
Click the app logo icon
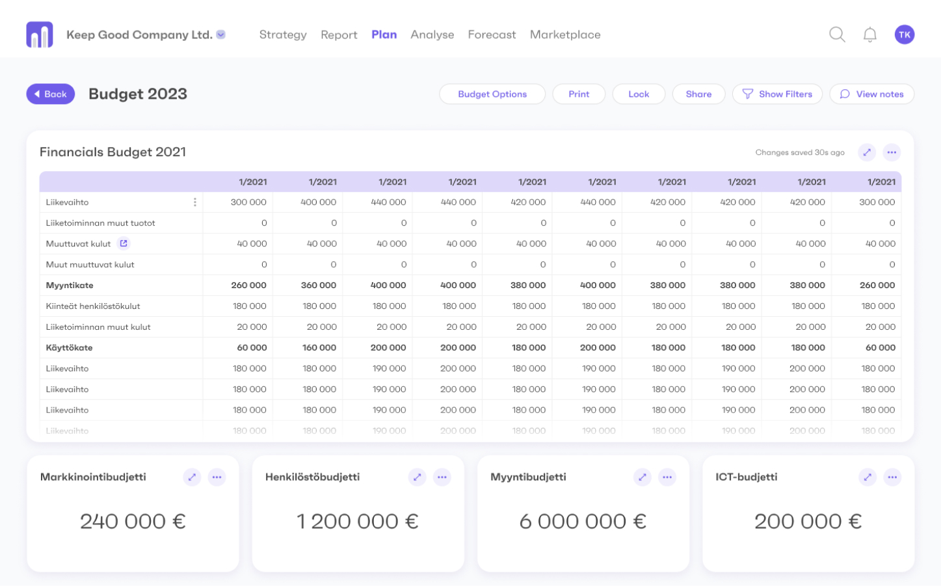[x=40, y=35]
